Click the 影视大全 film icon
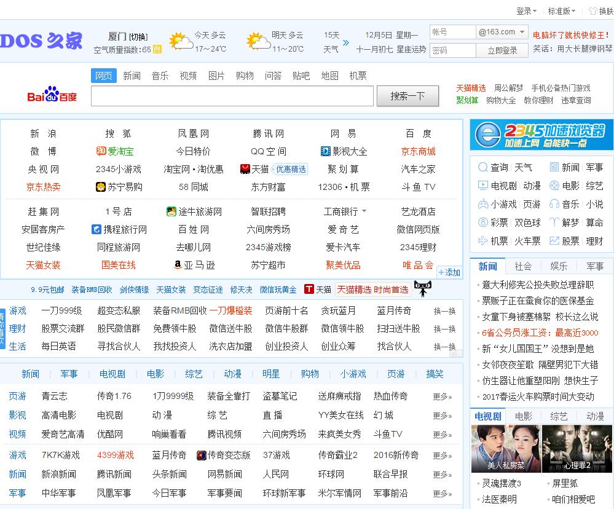Viewport: 614px width, 509px height. [x=326, y=151]
